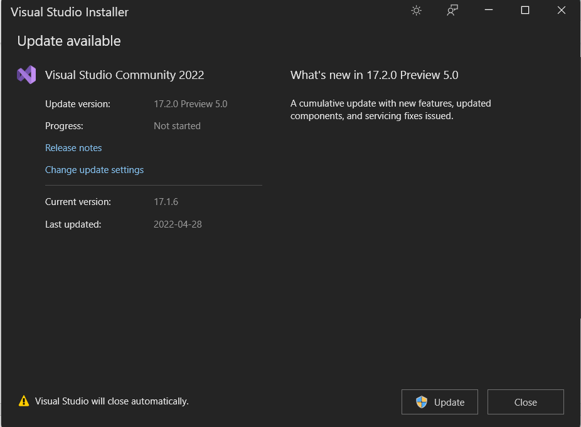Click the current version value 17.1.6
Image resolution: width=581 pixels, height=427 pixels.
tap(166, 202)
